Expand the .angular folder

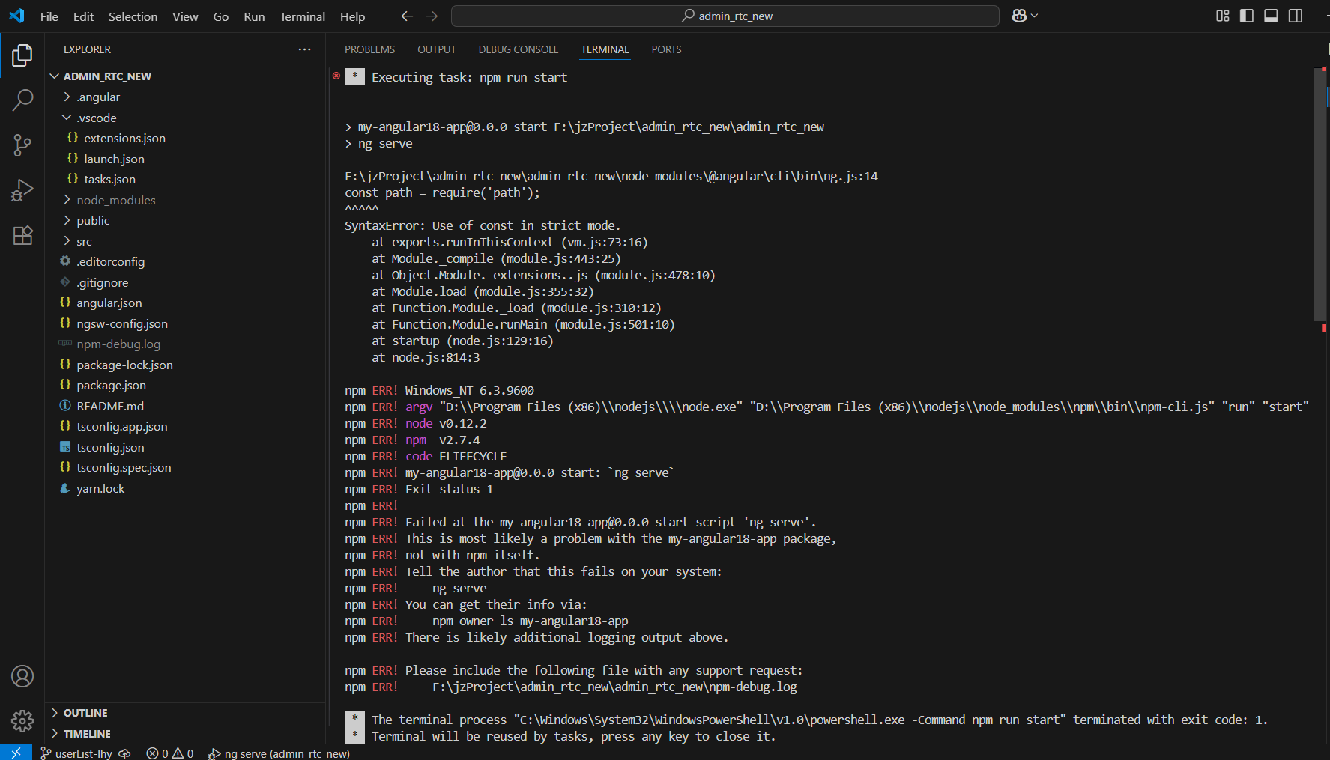67,97
